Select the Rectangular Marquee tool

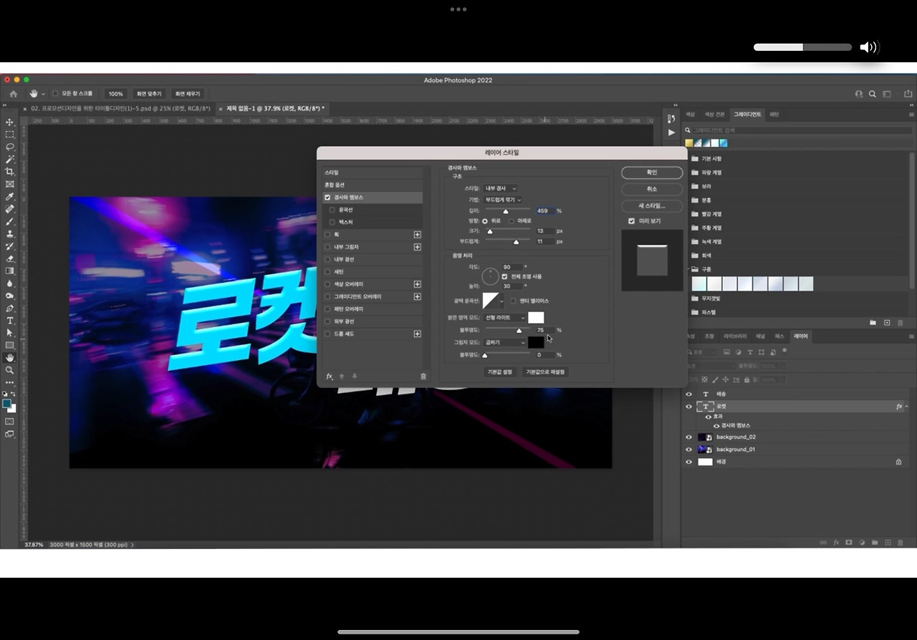point(9,135)
